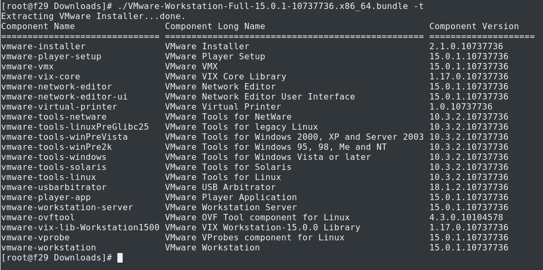
Task: Click version 4.3.0.10104578 of ovftool
Action: 466,218
